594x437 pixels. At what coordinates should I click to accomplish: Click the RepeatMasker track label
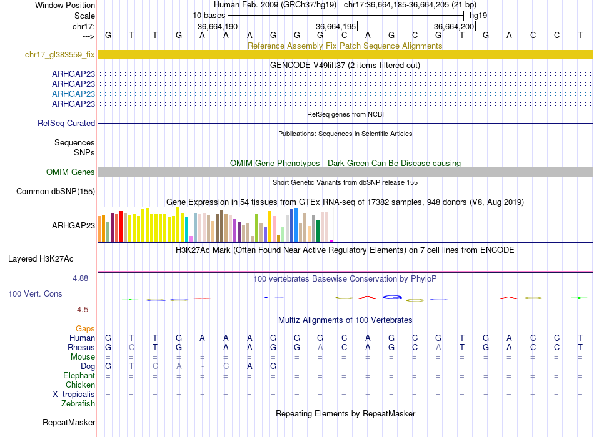click(x=68, y=423)
